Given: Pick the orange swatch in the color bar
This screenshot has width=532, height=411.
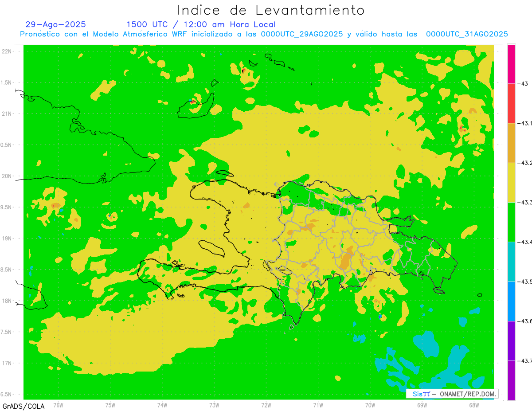Looking at the screenshot, I should tap(511, 143).
